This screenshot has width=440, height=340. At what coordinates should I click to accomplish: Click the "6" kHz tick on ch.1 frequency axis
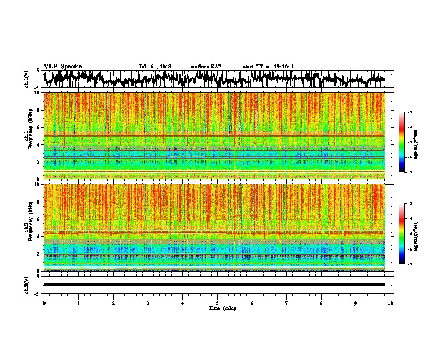pyautogui.click(x=38, y=127)
